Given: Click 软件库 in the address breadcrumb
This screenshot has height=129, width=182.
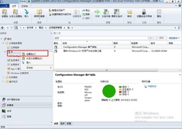Looking at the screenshot, I should [30, 28].
